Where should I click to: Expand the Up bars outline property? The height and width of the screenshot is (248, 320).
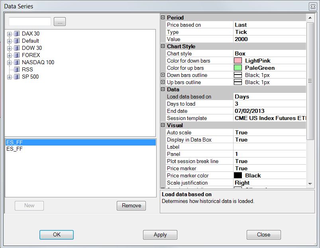pyautogui.click(x=163, y=82)
